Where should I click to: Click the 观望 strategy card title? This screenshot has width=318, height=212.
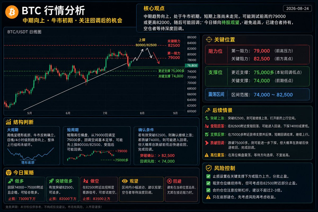134,181
